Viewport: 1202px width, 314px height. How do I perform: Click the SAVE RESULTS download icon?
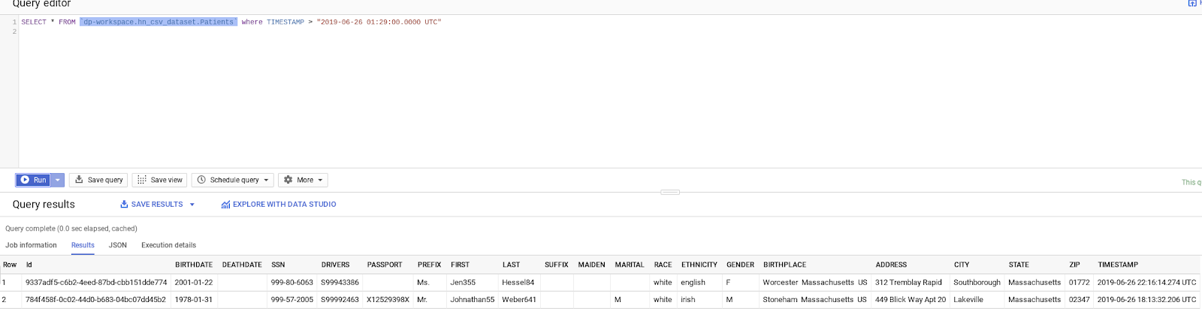pyautogui.click(x=124, y=204)
